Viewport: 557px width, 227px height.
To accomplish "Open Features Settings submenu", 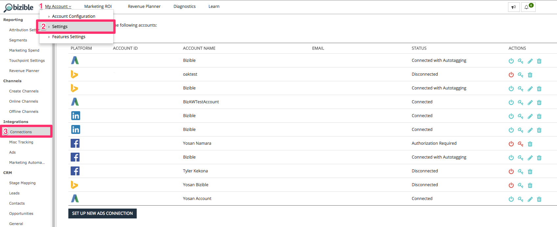I will (x=69, y=37).
